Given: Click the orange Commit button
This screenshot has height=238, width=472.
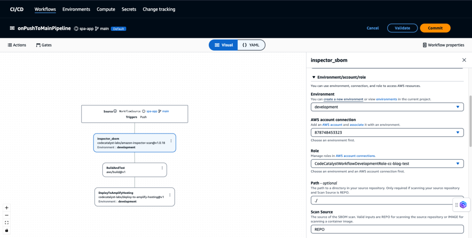Looking at the screenshot, I should (x=435, y=28).
